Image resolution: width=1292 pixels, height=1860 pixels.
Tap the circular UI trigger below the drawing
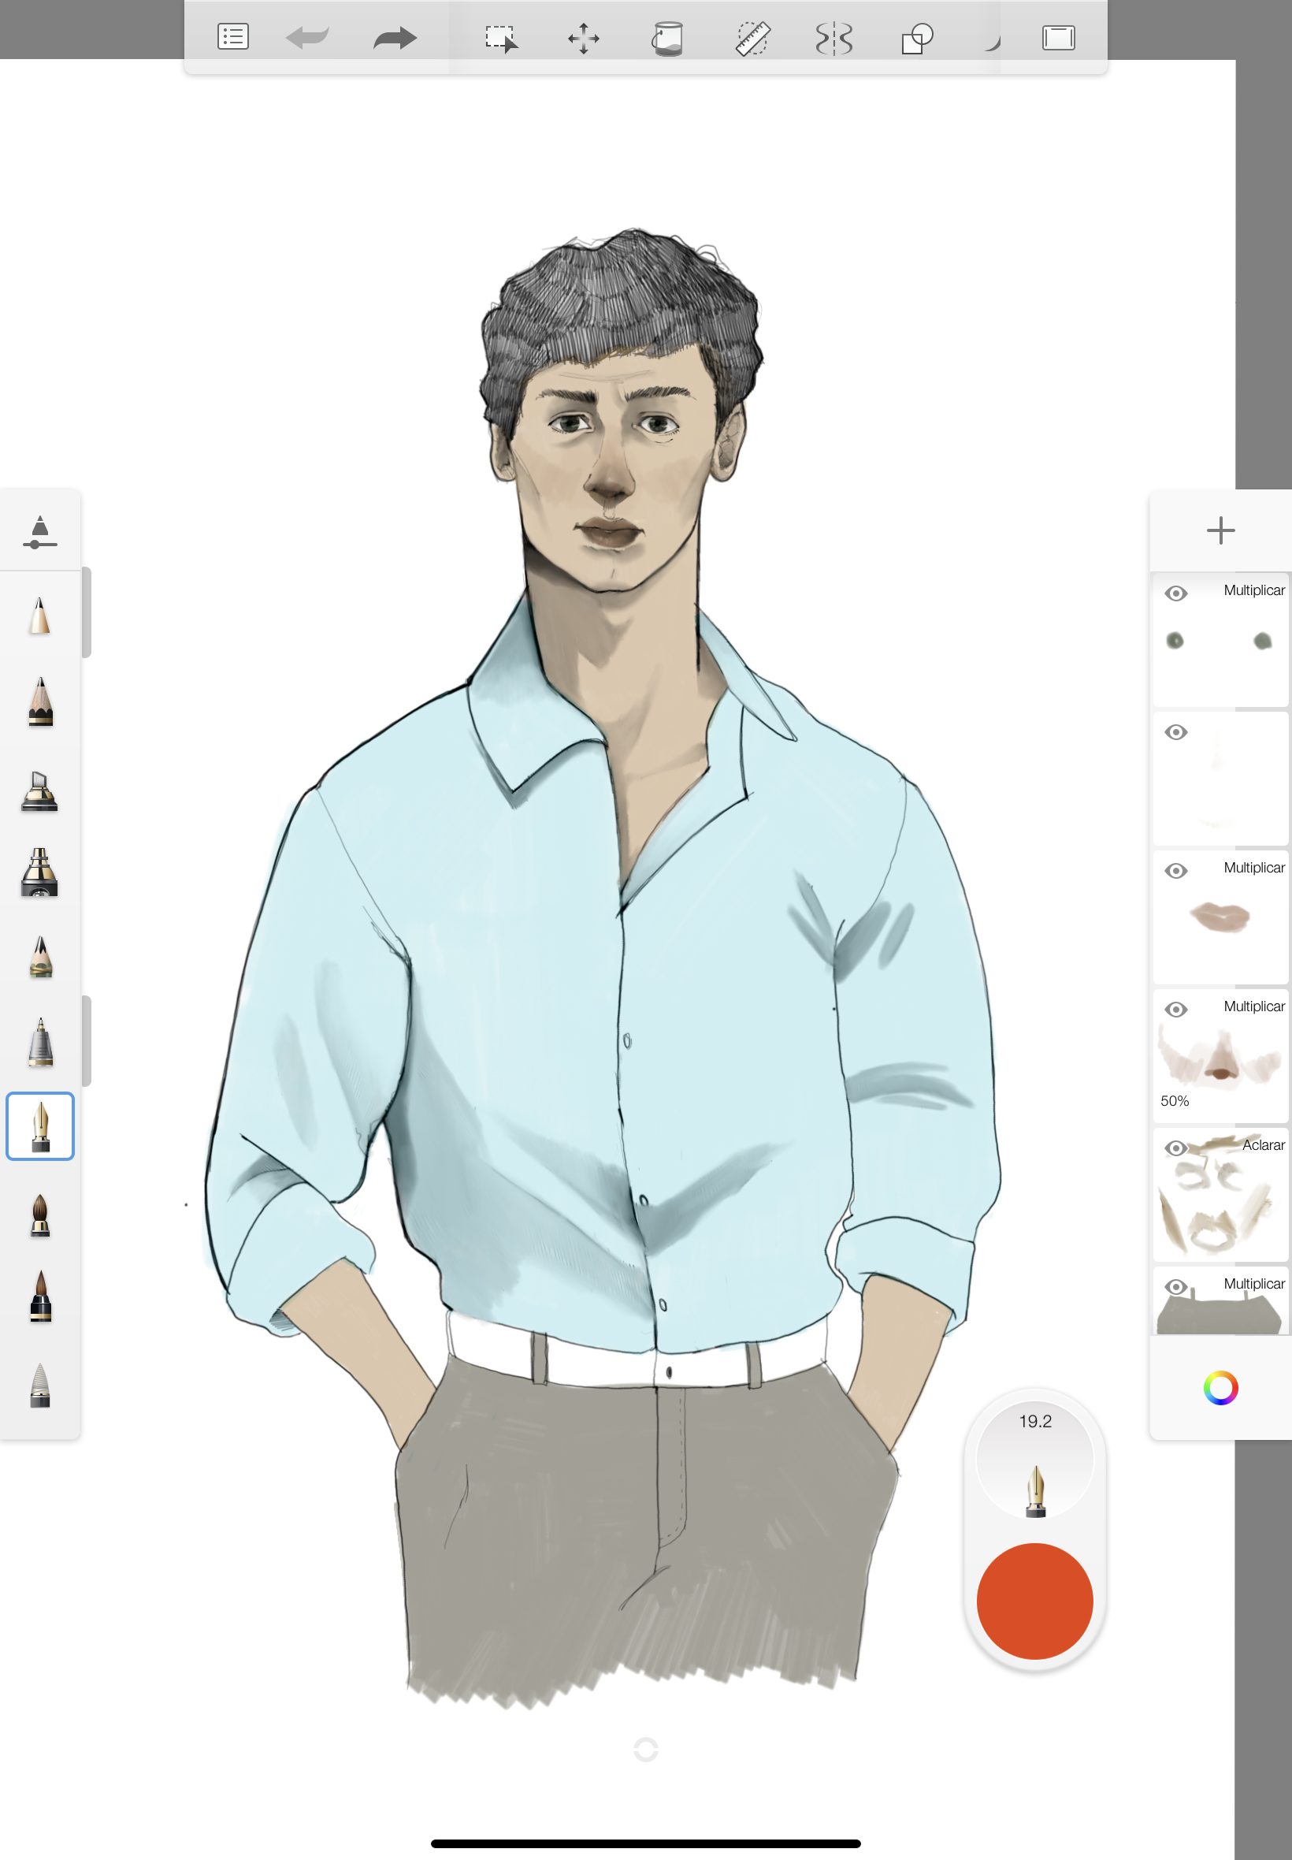point(645,1750)
